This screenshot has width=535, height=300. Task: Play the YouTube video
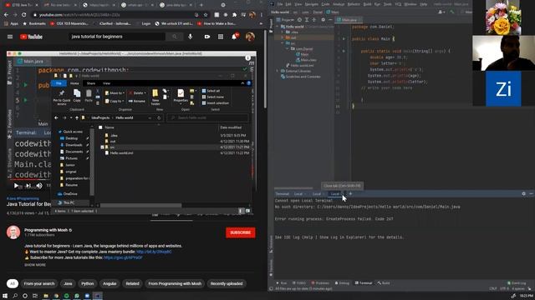[16, 186]
